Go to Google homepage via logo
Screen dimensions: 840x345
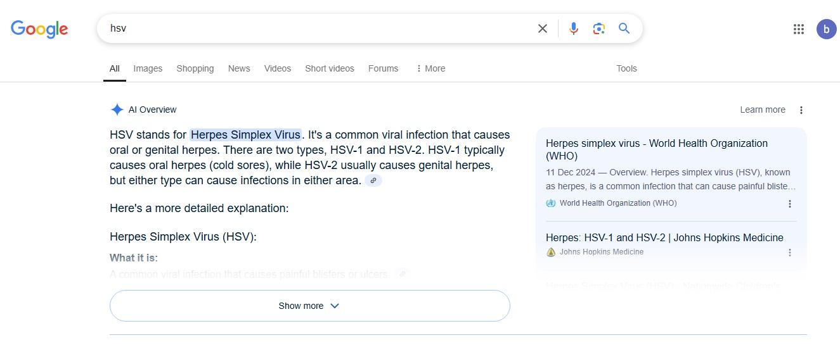pos(39,29)
